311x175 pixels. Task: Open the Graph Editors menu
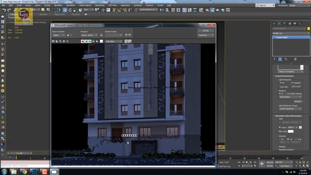[86, 5]
